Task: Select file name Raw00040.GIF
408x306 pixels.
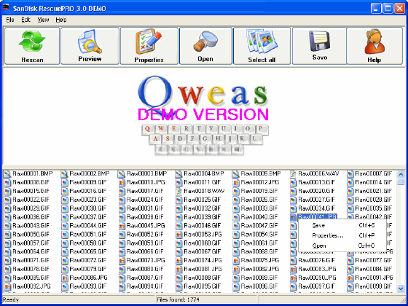Action: point(259,217)
